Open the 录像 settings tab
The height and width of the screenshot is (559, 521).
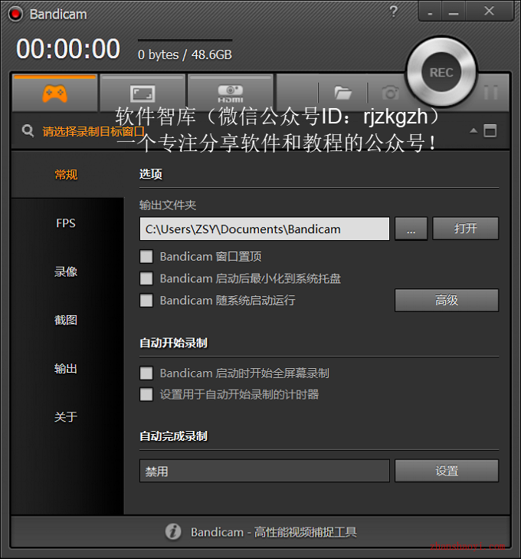pyautogui.click(x=66, y=271)
